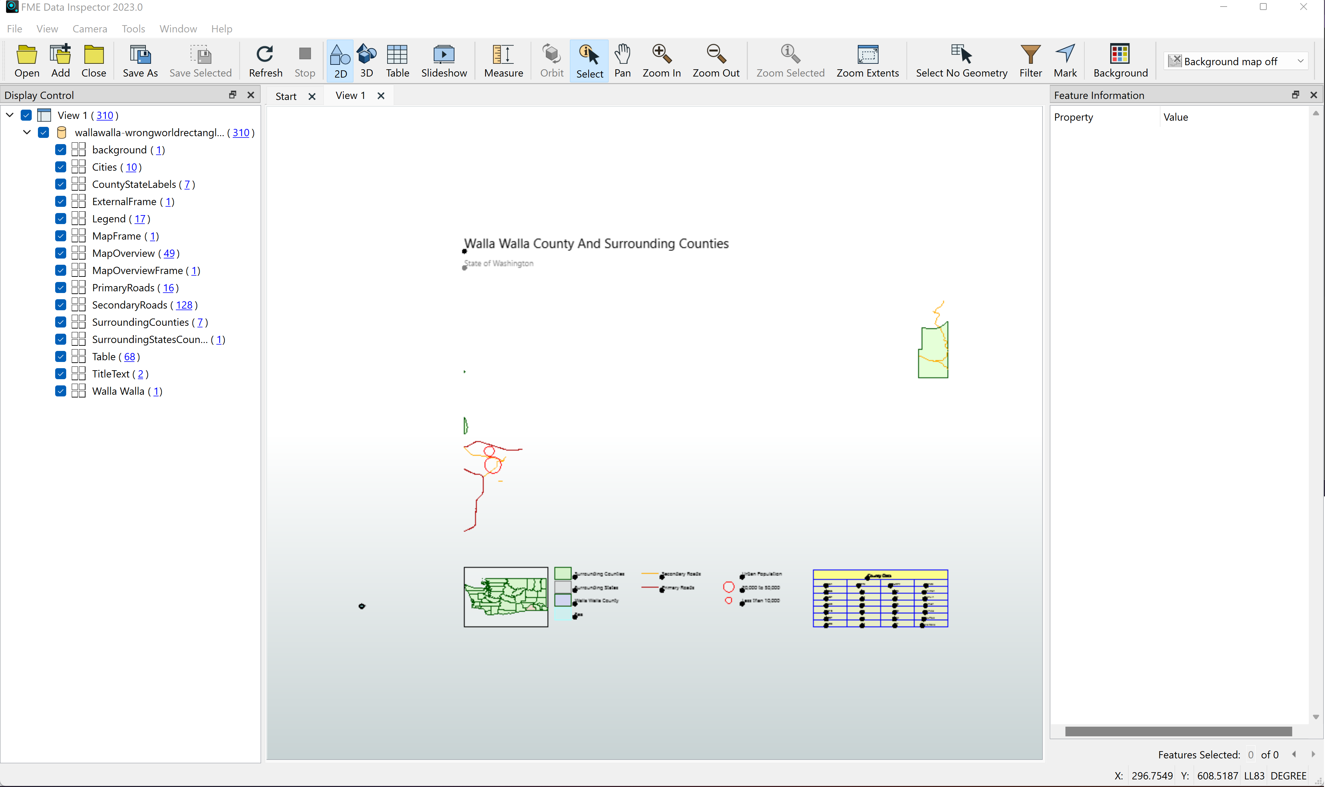Click the Property column header
The height and width of the screenshot is (787, 1325).
coord(1105,117)
